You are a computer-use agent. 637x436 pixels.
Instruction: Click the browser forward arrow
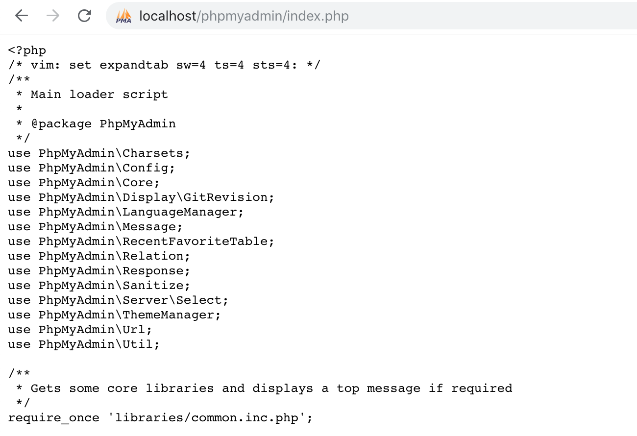tap(53, 16)
